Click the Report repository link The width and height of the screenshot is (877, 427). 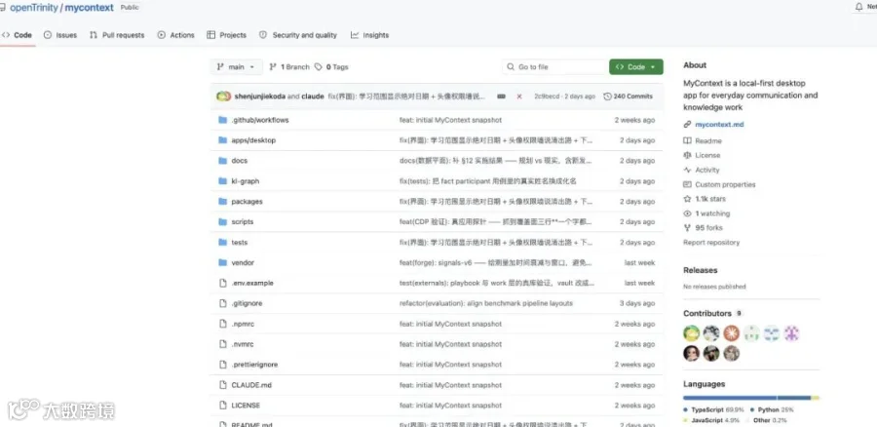[x=711, y=243]
